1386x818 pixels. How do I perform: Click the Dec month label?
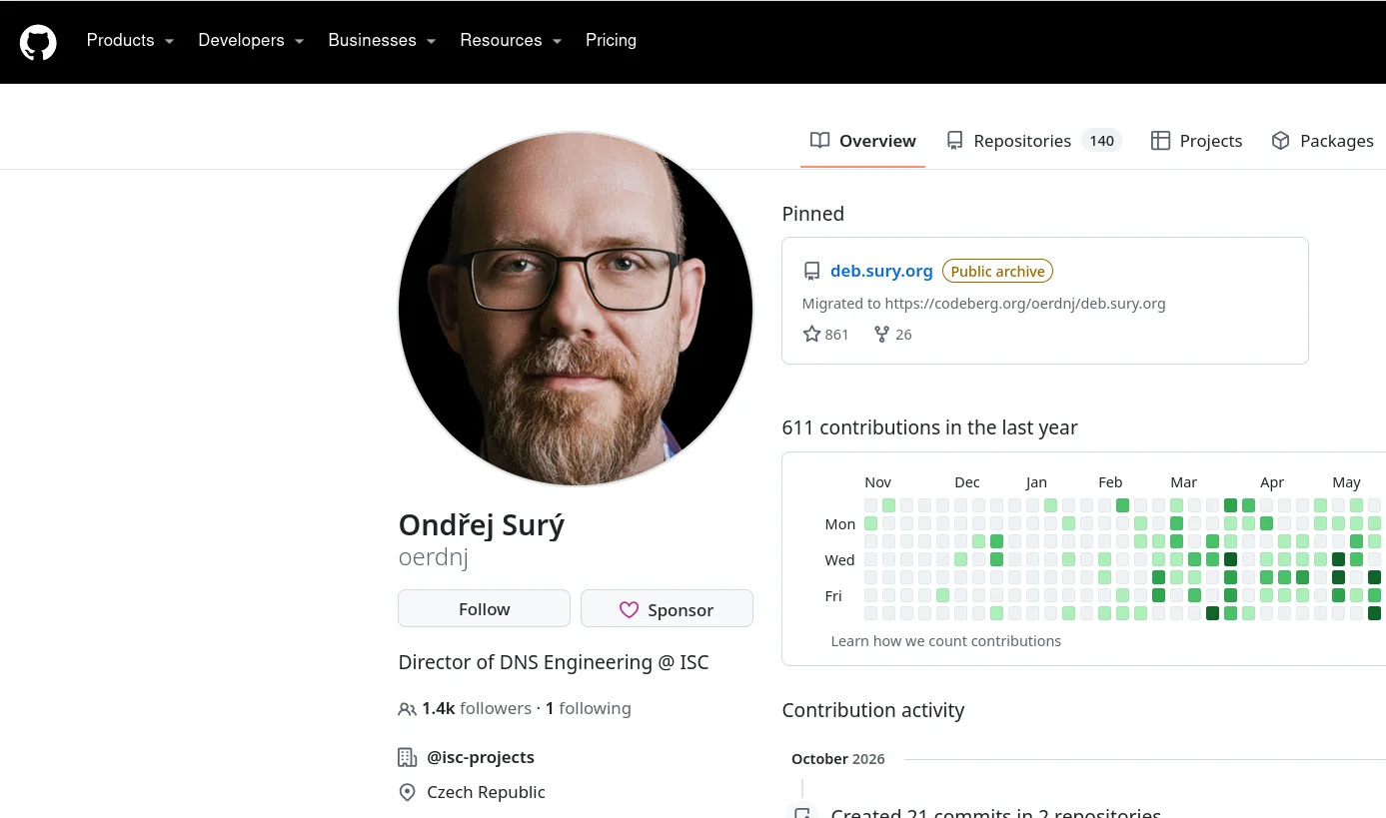(966, 481)
